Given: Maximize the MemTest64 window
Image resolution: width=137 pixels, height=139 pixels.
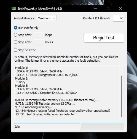Looking at the screenshot, I should tap(108, 9).
